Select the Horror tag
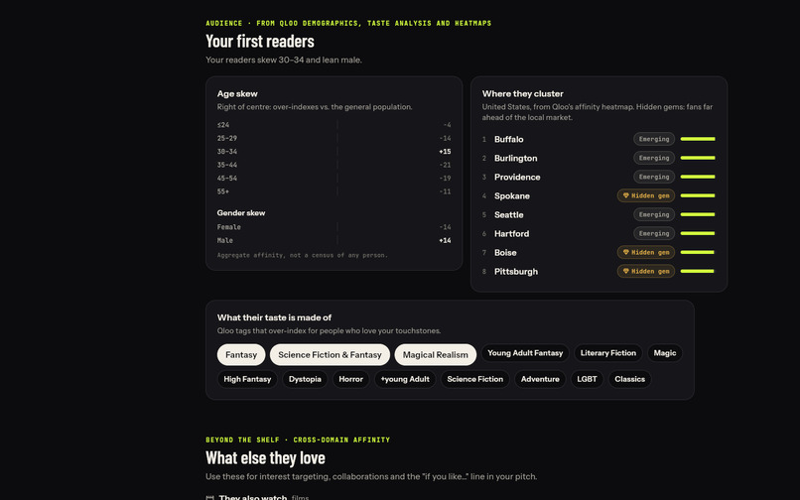The height and width of the screenshot is (500, 800). (351, 379)
